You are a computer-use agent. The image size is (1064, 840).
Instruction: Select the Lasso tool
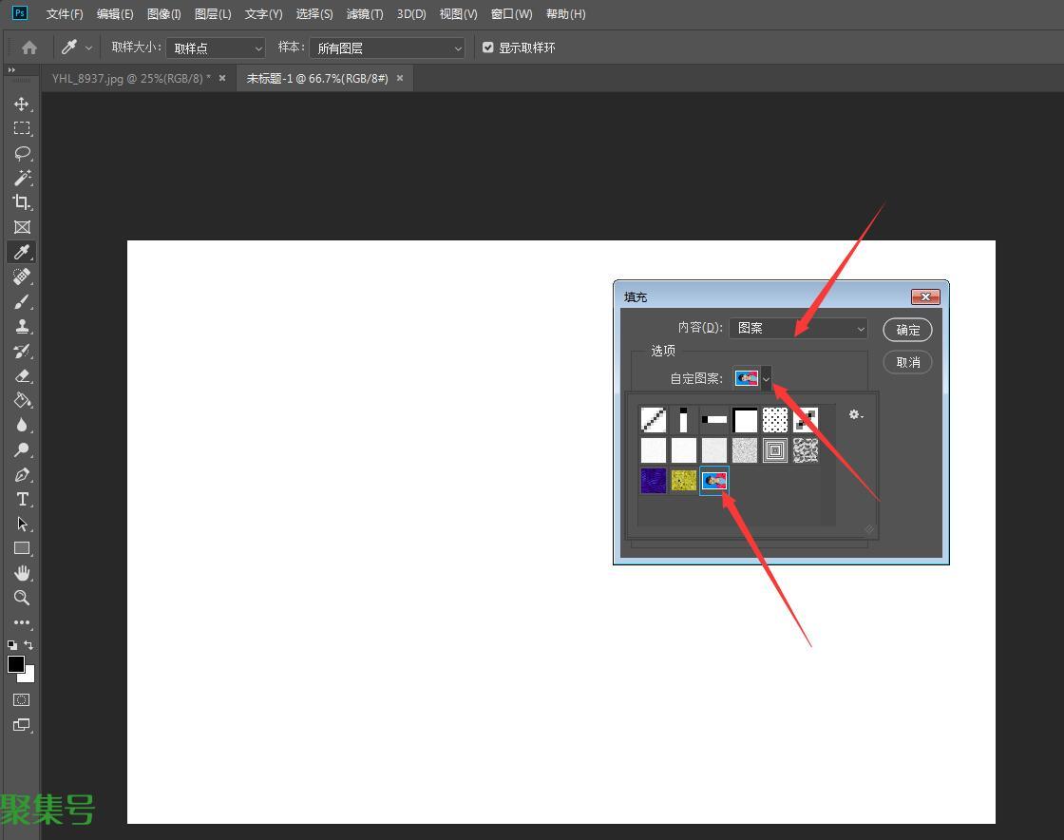21,153
